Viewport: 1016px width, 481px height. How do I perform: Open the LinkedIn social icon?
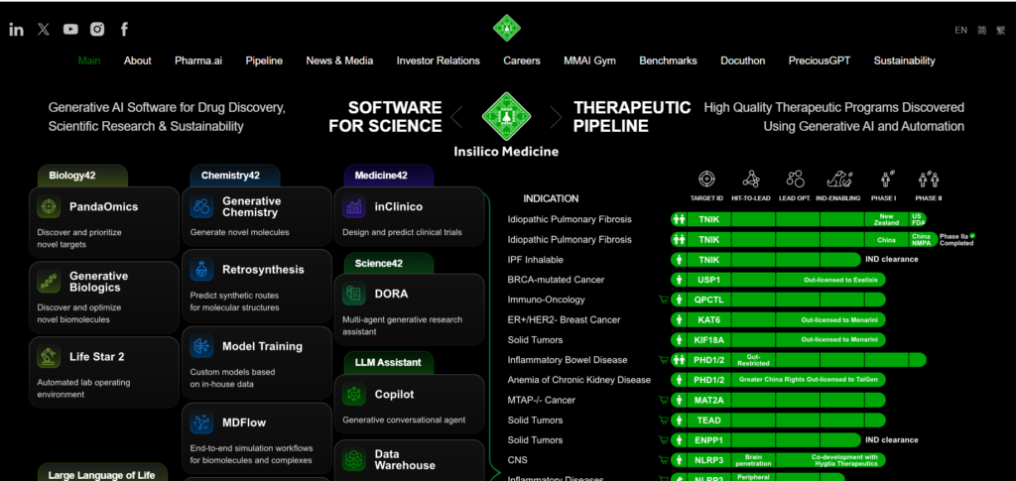pyautogui.click(x=16, y=29)
